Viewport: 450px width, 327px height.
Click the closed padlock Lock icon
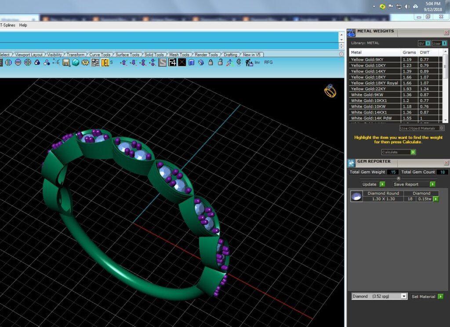210,62
